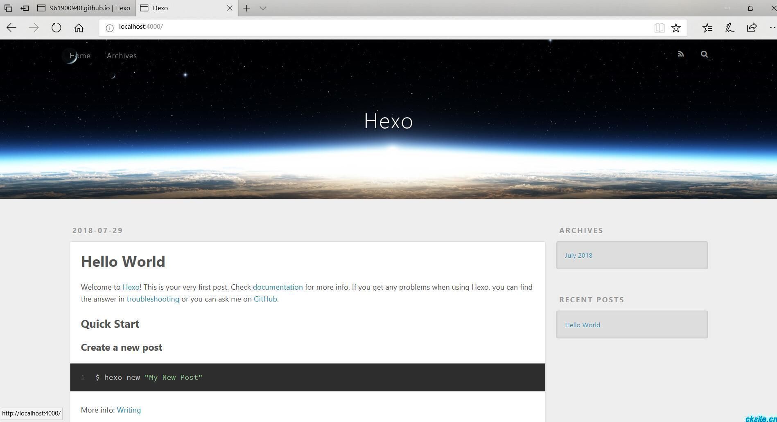Click the Create a new post heading
This screenshot has width=777, height=422.
click(122, 347)
